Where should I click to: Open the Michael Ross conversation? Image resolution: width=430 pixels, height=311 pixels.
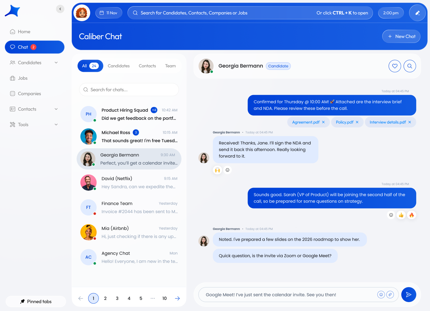click(129, 136)
